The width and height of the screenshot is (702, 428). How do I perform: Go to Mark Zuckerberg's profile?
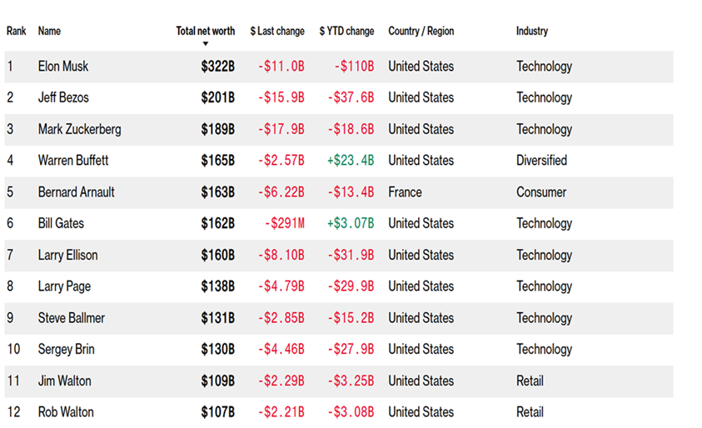click(79, 129)
